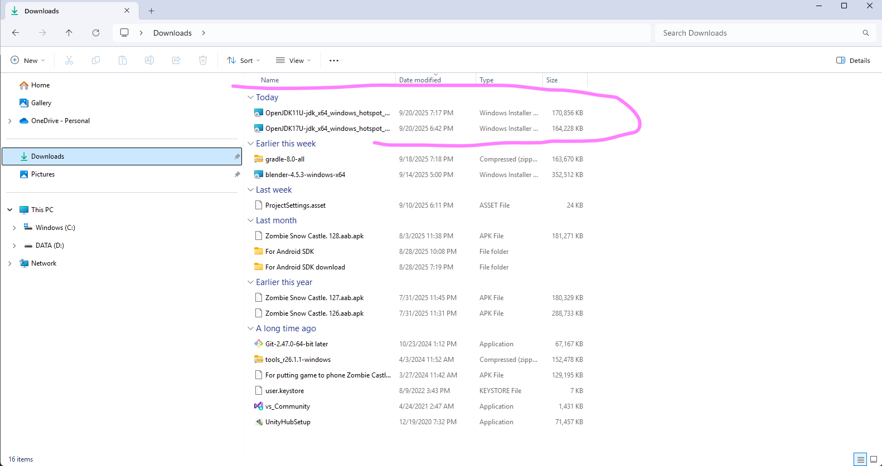Image resolution: width=882 pixels, height=466 pixels.
Task: Expand OneDrive - Personal tree node
Action: click(9, 121)
